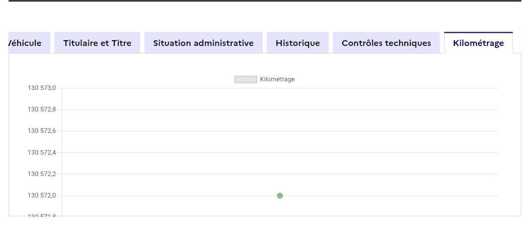The image size is (530, 225).
Task: Go to Contrôles techniques tab
Action: [x=386, y=43]
